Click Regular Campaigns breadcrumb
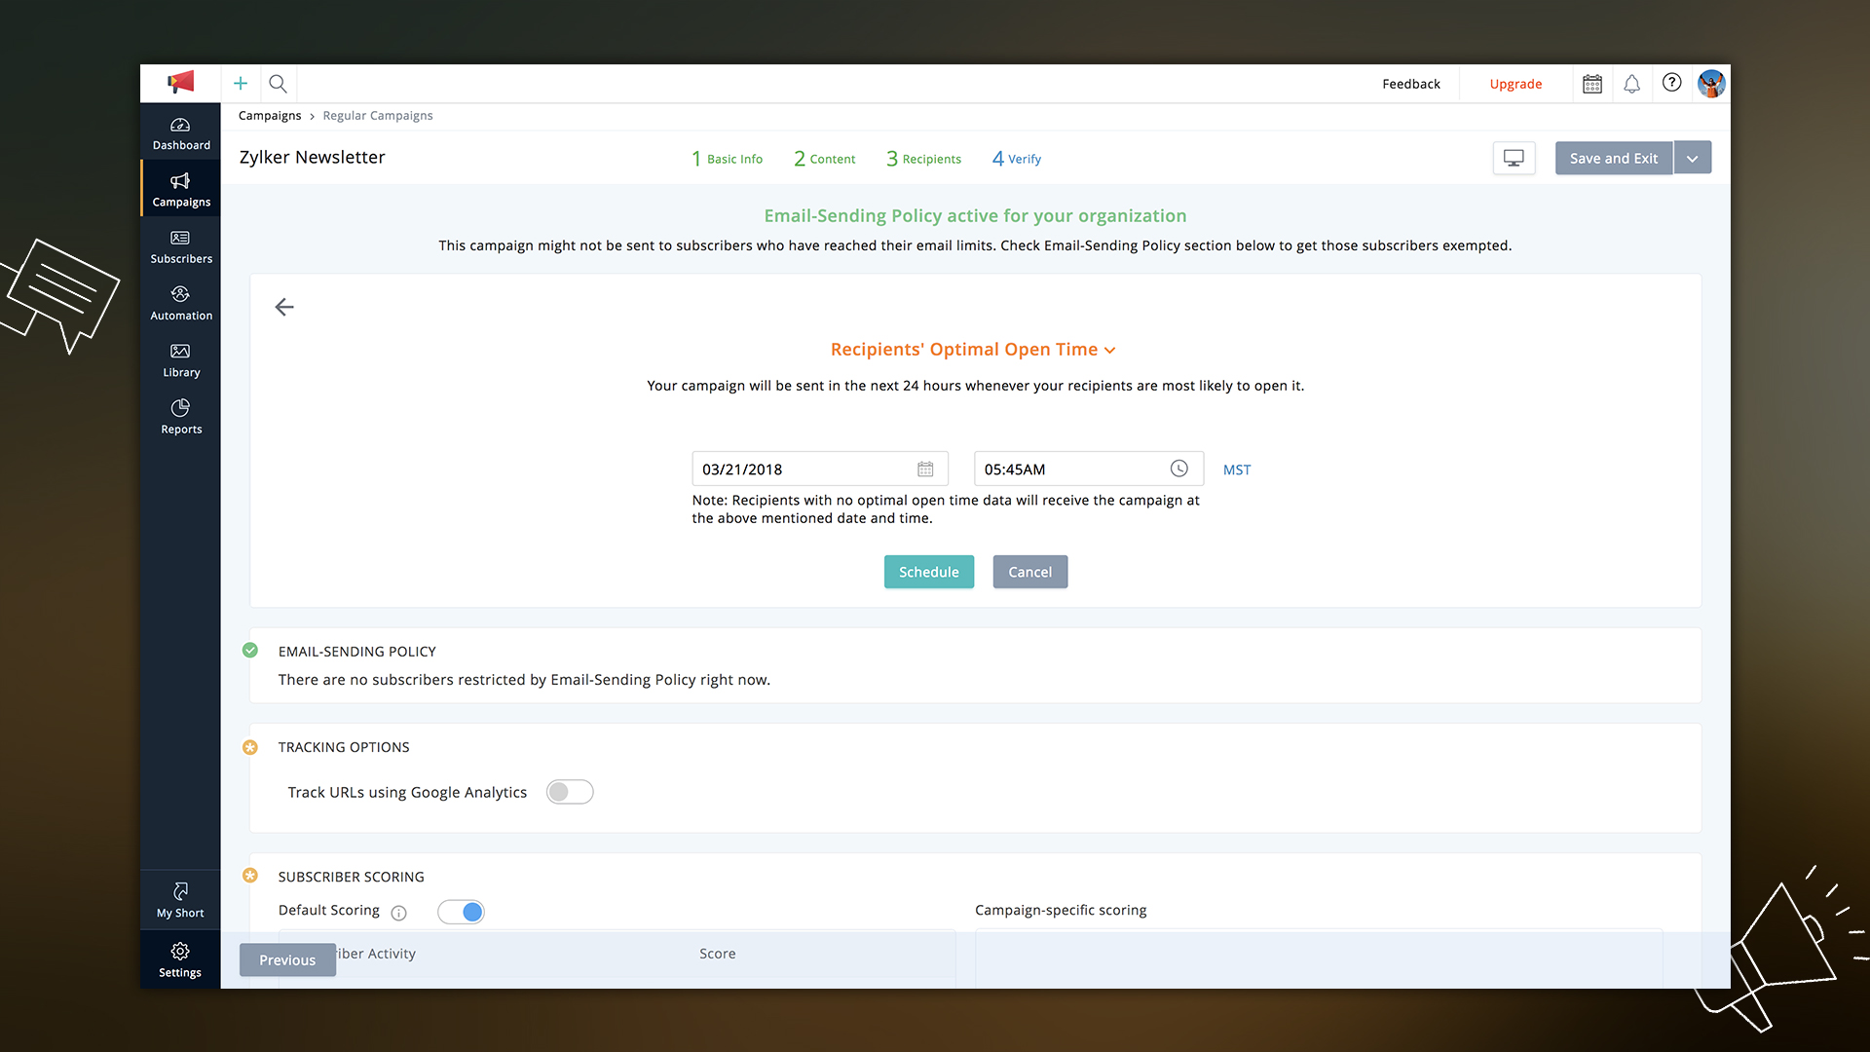This screenshot has width=1870, height=1052. (378, 115)
